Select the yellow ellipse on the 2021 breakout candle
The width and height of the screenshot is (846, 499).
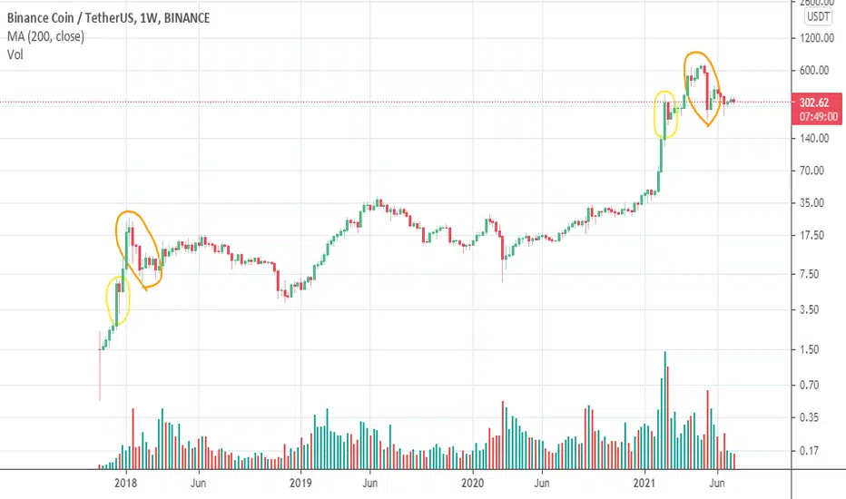pyautogui.click(x=665, y=115)
